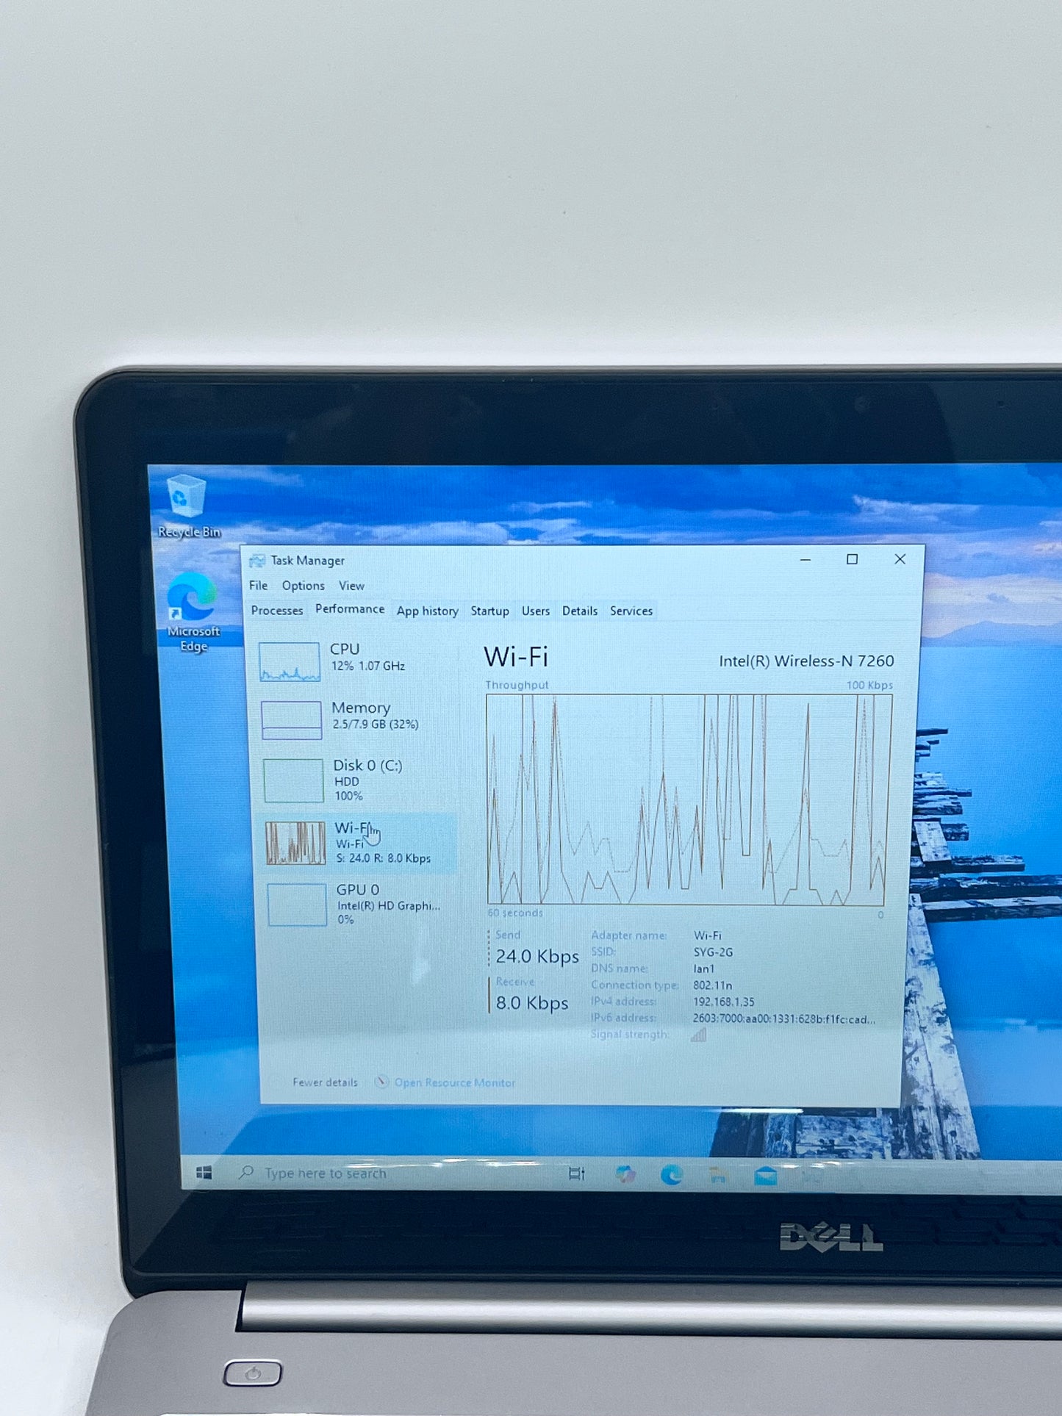This screenshot has height=1416, width=1062.
Task: Switch to the Details tab
Action: (x=580, y=611)
